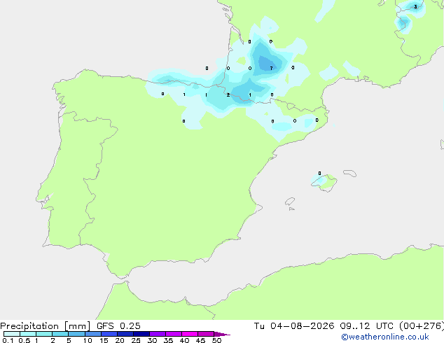Click the "Tu 04-08-2026" date text
Screen dimensions: 444x343
click(x=294, y=326)
